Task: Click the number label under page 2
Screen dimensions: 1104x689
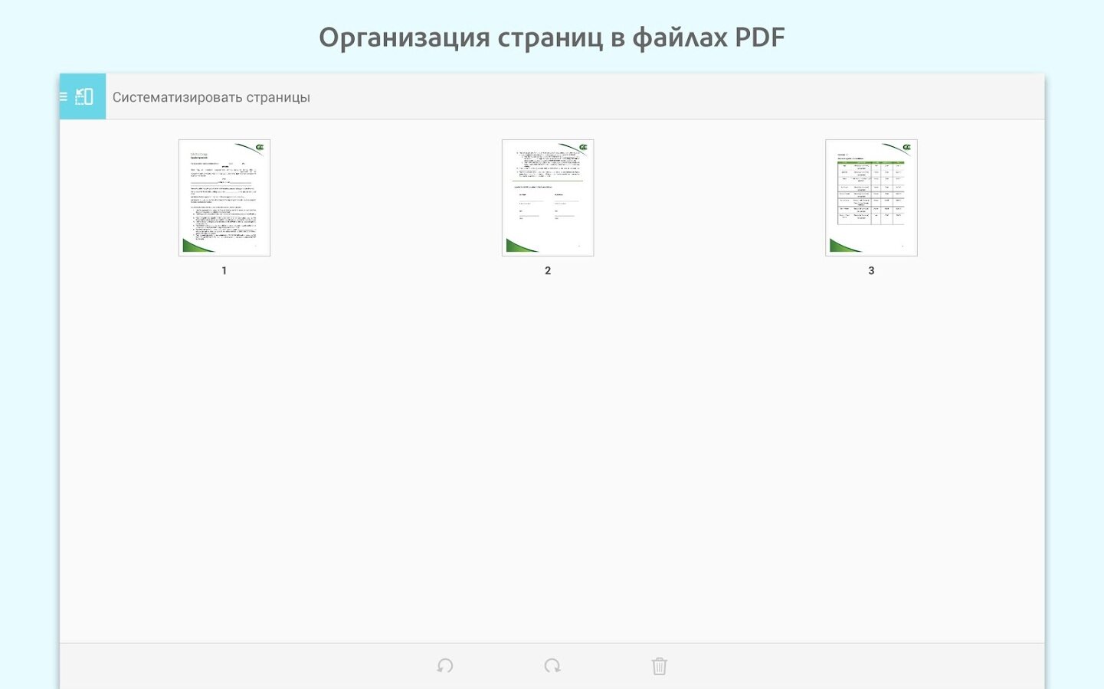Action: 548,271
